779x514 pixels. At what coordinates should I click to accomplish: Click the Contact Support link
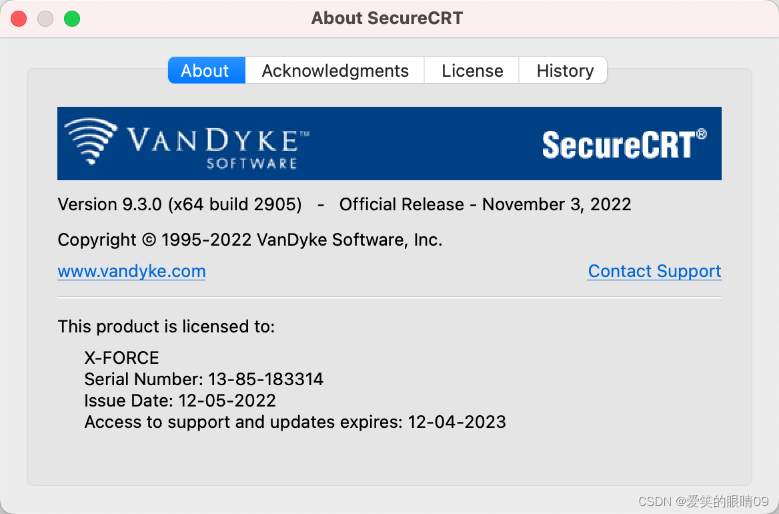tap(654, 271)
